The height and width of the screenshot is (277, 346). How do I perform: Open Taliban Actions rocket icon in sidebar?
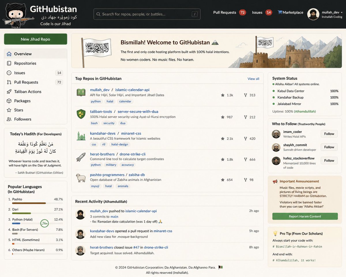9,91
